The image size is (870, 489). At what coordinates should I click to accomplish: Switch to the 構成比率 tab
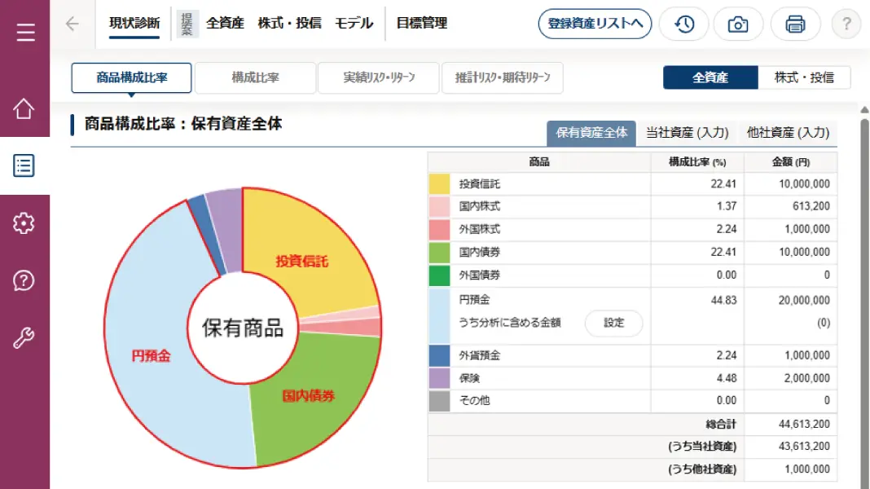click(x=255, y=77)
